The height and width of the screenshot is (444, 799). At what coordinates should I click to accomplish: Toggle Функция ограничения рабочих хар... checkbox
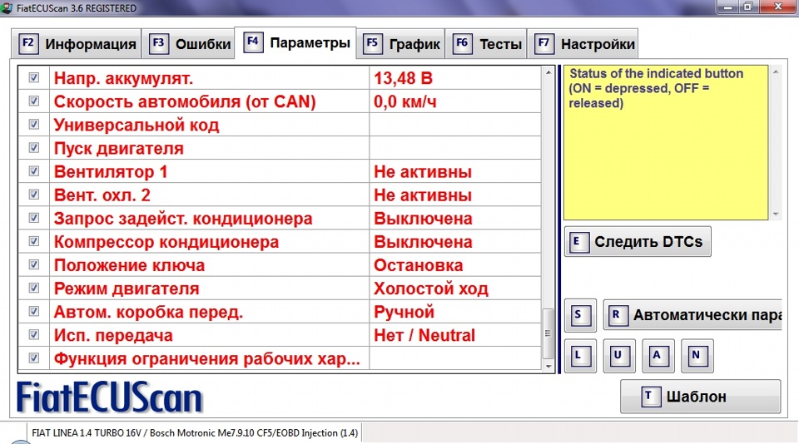pyautogui.click(x=33, y=358)
